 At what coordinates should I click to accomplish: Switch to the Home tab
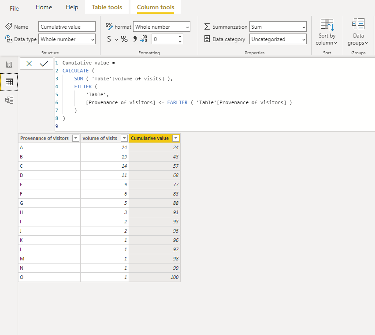[44, 7]
